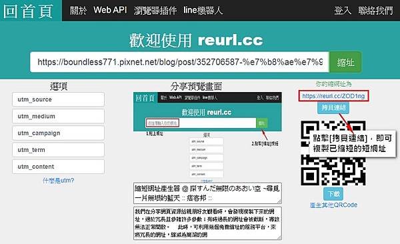400x244 pixels.
Task: Open the 什麼是utm? link
Action: (59, 181)
